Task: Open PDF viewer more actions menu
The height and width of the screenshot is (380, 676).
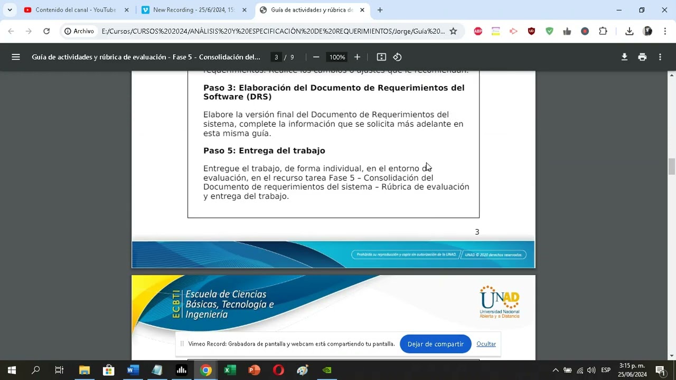Action: pyautogui.click(x=660, y=57)
